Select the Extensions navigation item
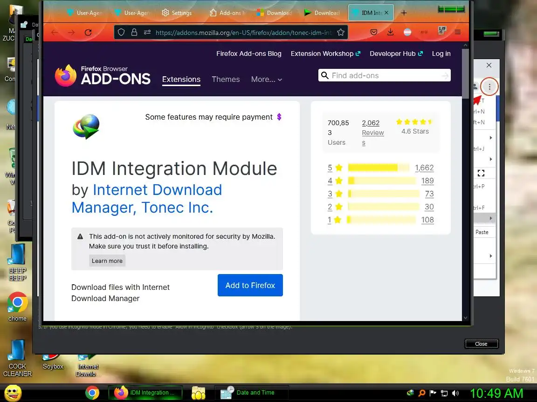 [181, 79]
